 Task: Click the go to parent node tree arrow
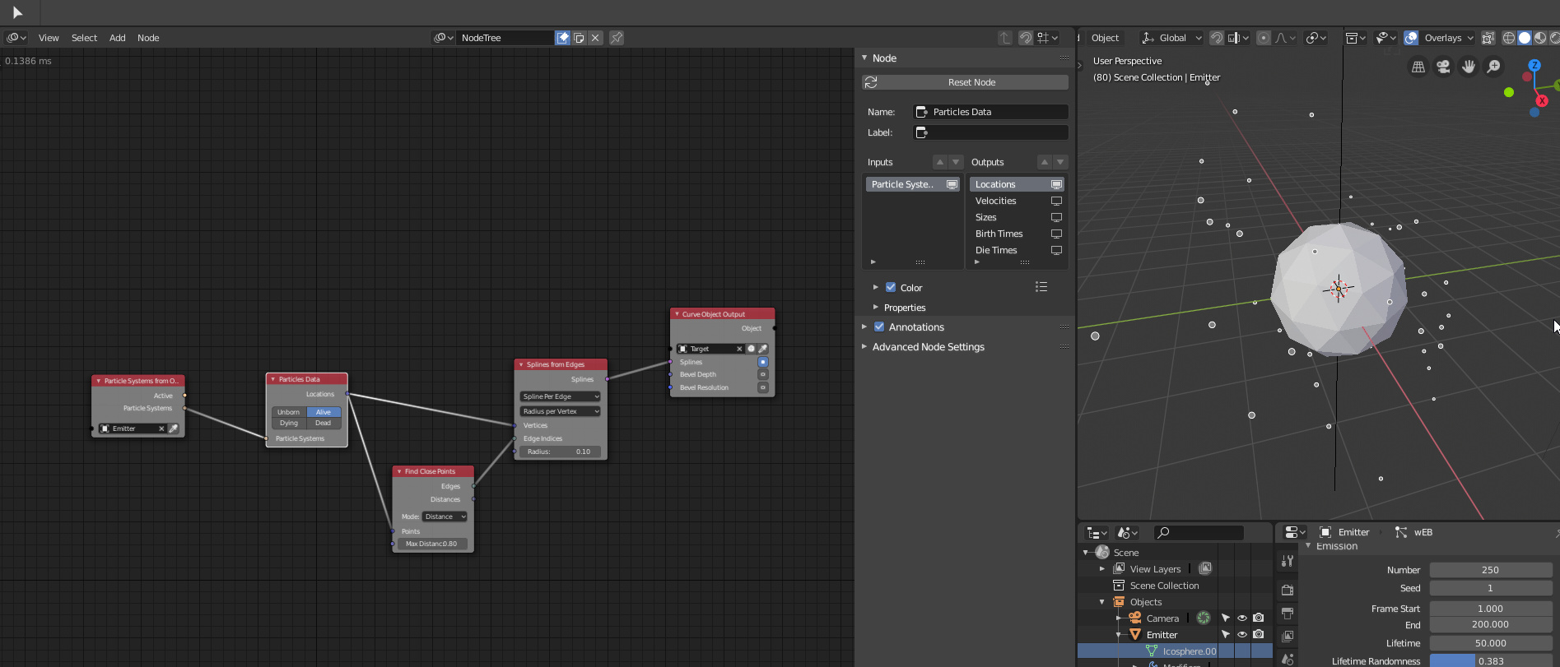coord(1005,38)
